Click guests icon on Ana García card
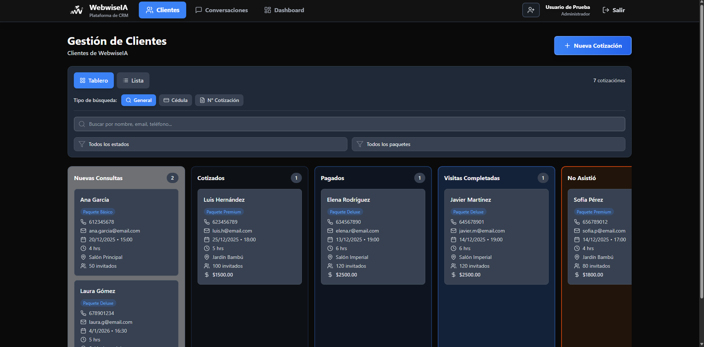The height and width of the screenshot is (347, 704). coord(83,266)
